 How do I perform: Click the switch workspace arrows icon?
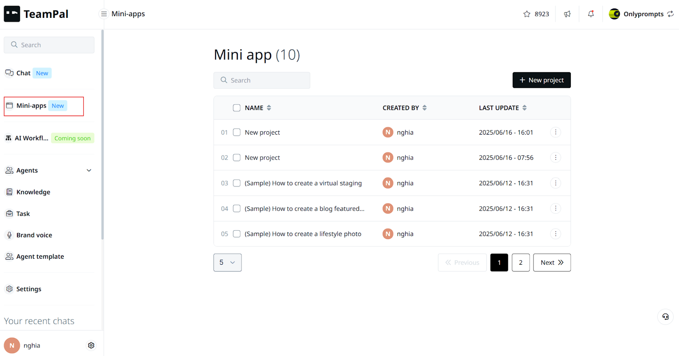pyautogui.click(x=671, y=14)
